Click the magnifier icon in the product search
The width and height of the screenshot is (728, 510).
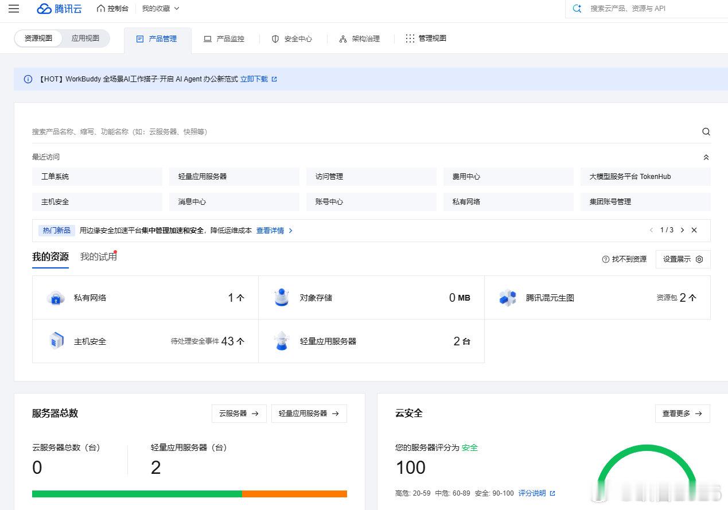coord(706,132)
